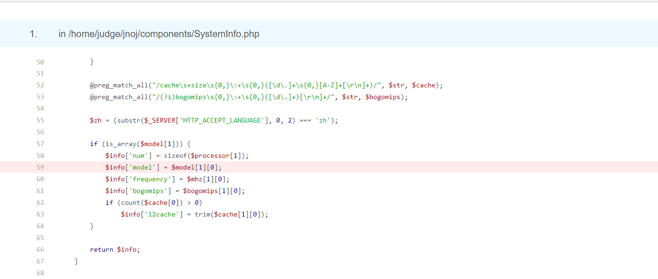Select the stack frame header for SystemInfo.php
The image size is (658, 279).
click(x=158, y=34)
